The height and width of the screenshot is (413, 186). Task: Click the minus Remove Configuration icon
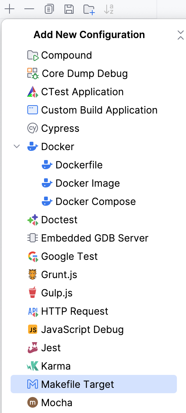tap(29, 9)
